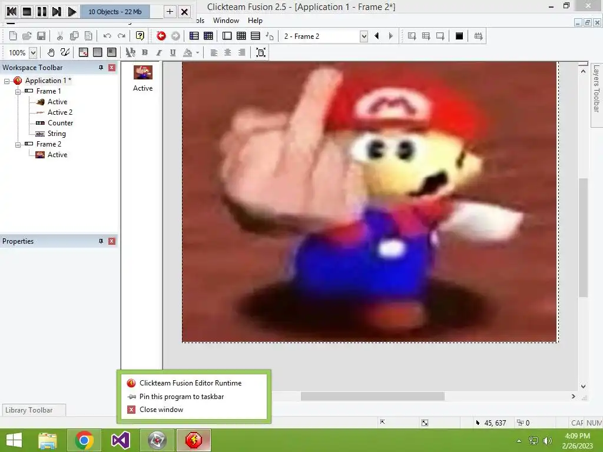Click the Run Frame icon

tap(440, 36)
